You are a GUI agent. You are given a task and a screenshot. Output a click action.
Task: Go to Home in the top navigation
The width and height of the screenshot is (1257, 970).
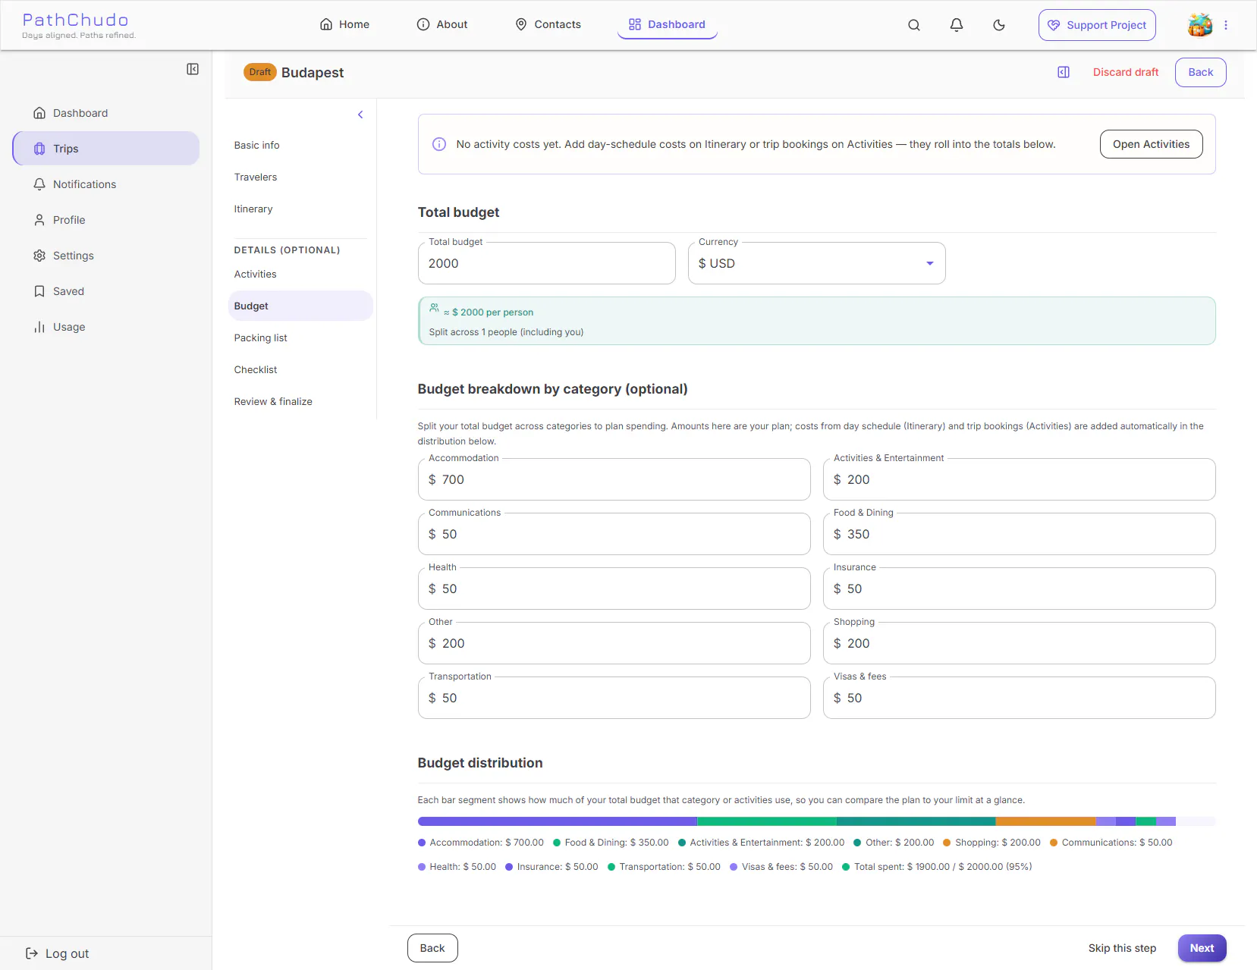[x=344, y=24]
